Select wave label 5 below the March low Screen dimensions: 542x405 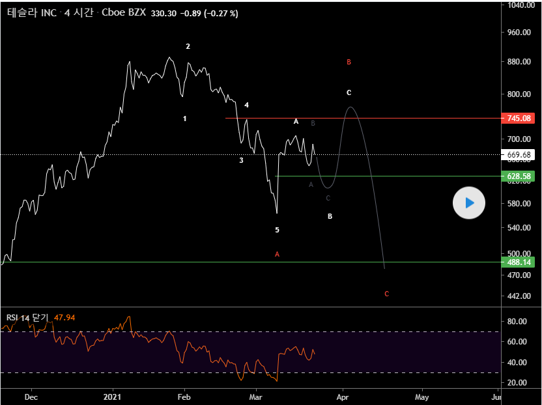coord(277,230)
